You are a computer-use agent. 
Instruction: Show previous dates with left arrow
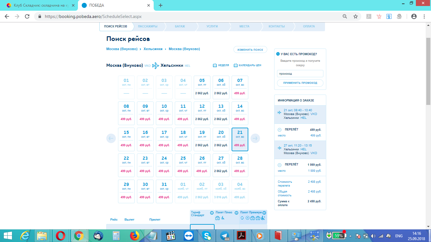[x=111, y=138]
